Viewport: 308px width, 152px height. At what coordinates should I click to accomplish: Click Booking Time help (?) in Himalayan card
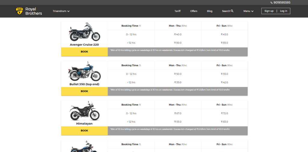tap(140, 105)
